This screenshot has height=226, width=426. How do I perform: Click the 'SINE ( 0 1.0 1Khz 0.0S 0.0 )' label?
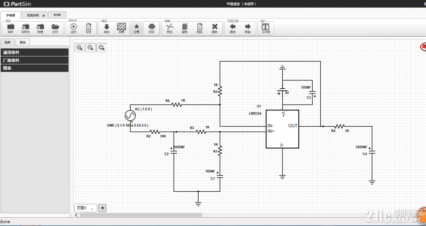(128, 125)
